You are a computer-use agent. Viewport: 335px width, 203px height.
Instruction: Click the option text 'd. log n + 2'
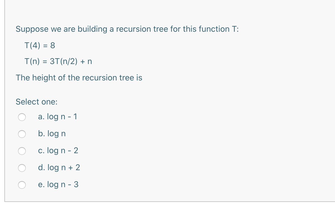coord(59,168)
